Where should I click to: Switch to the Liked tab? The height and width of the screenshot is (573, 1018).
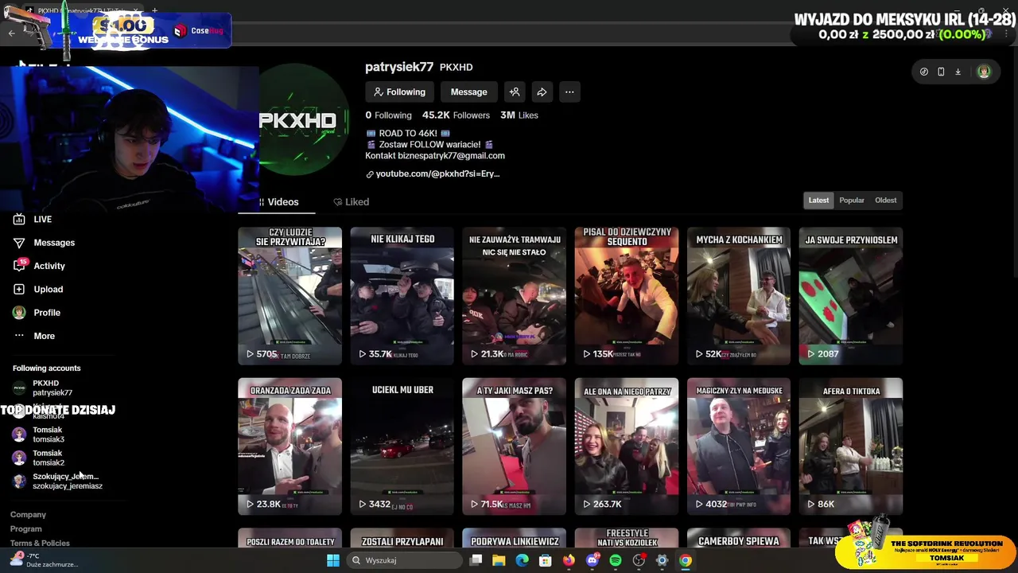point(351,202)
